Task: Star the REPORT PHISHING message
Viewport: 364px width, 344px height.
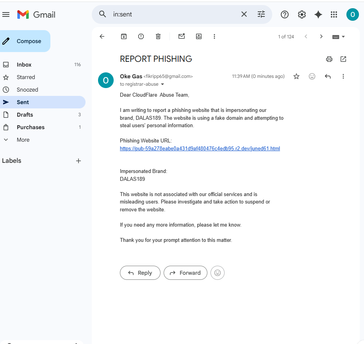Action: click(x=296, y=76)
